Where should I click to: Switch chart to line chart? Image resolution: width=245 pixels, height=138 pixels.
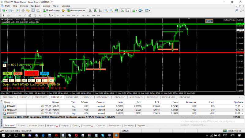100,10
